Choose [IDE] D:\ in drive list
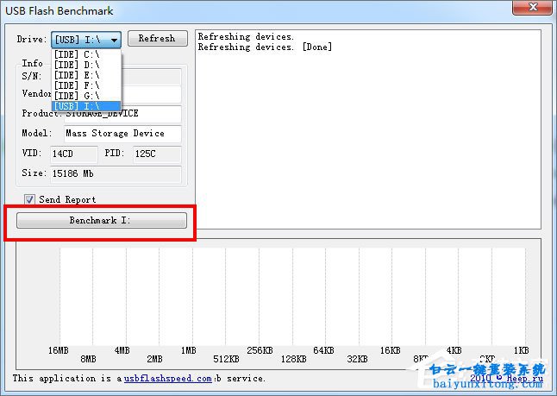The height and width of the screenshot is (396, 557). pyautogui.click(x=79, y=65)
